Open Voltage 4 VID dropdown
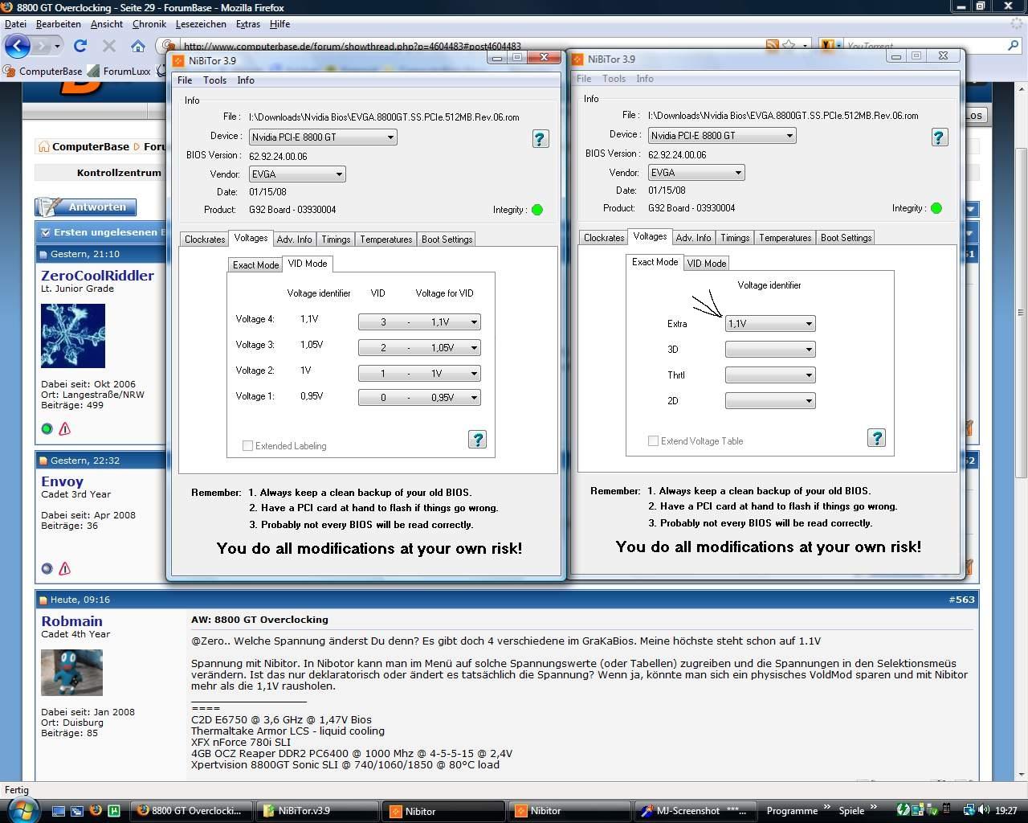Screen dimensions: 1028x823 [419, 322]
